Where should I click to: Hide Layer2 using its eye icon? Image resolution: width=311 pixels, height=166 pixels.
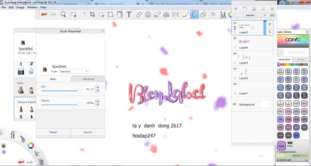click(x=235, y=69)
